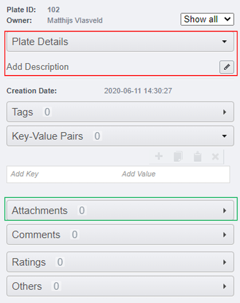Click the X delete key-value icon

click(x=215, y=157)
